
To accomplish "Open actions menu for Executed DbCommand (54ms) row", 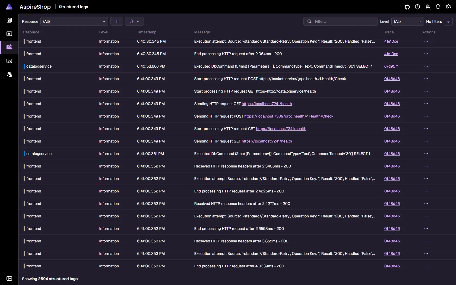I will coord(426,66).
